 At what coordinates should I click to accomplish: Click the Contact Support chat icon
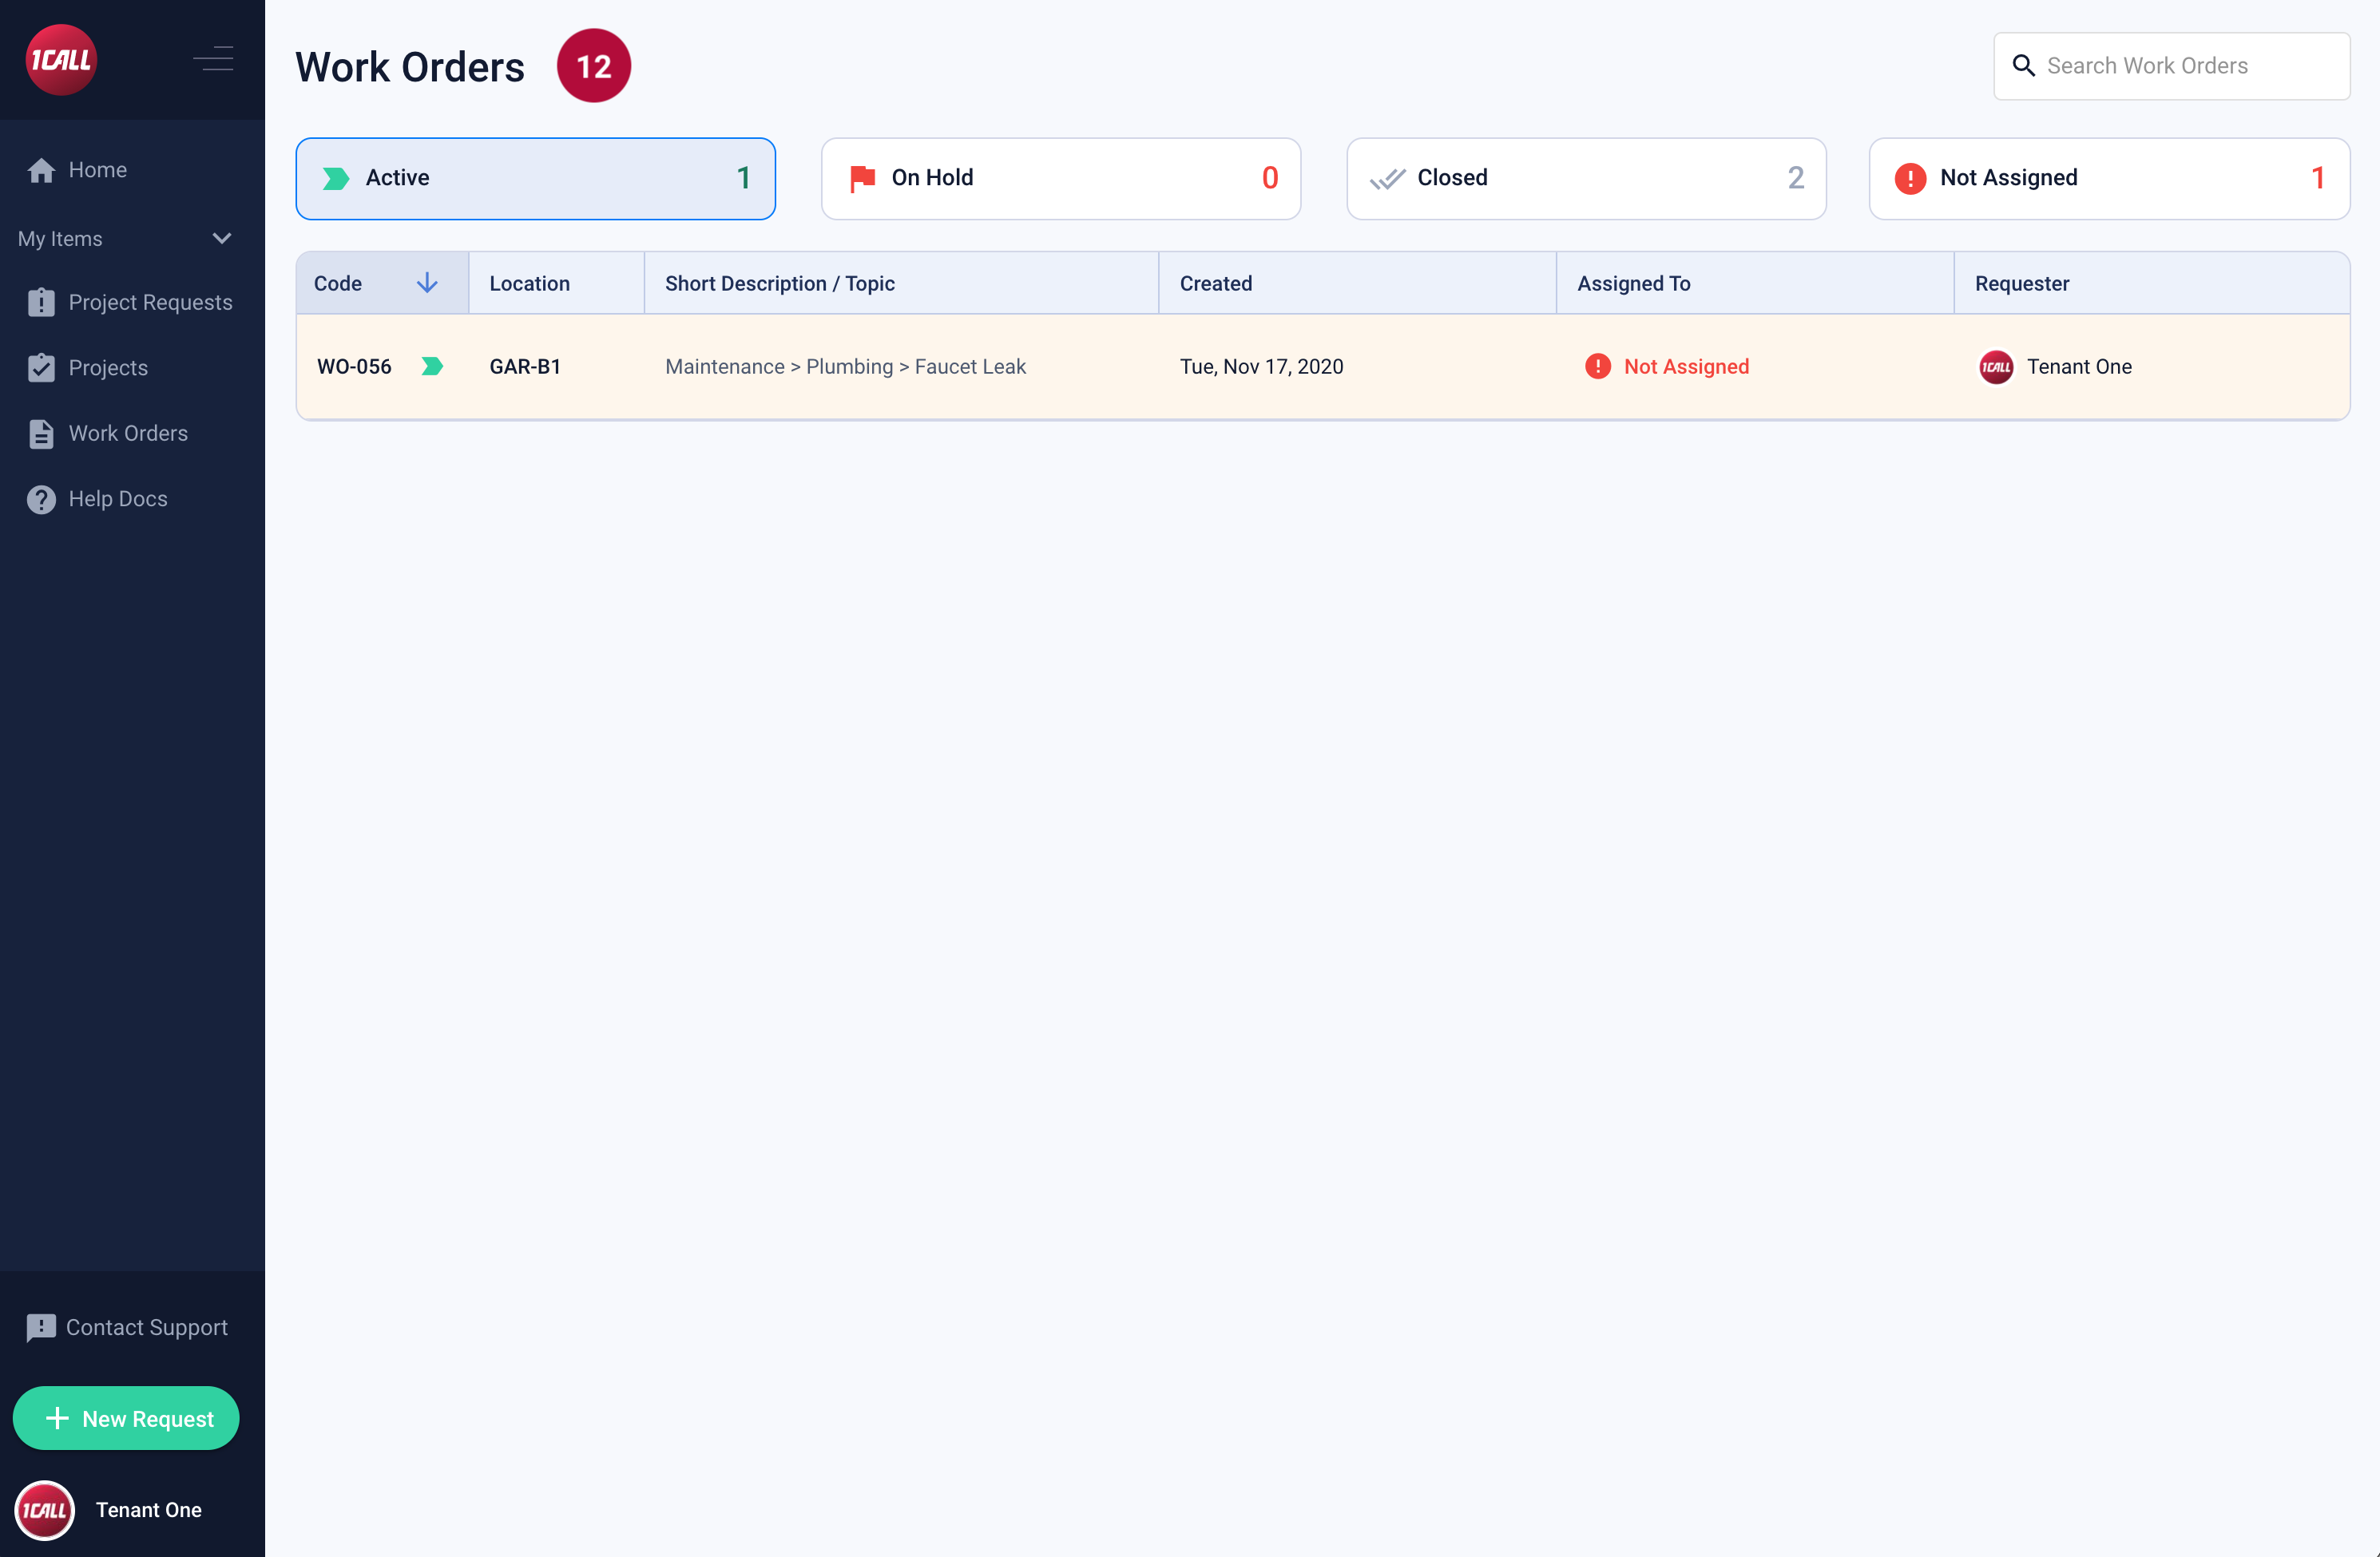pyautogui.click(x=40, y=1328)
